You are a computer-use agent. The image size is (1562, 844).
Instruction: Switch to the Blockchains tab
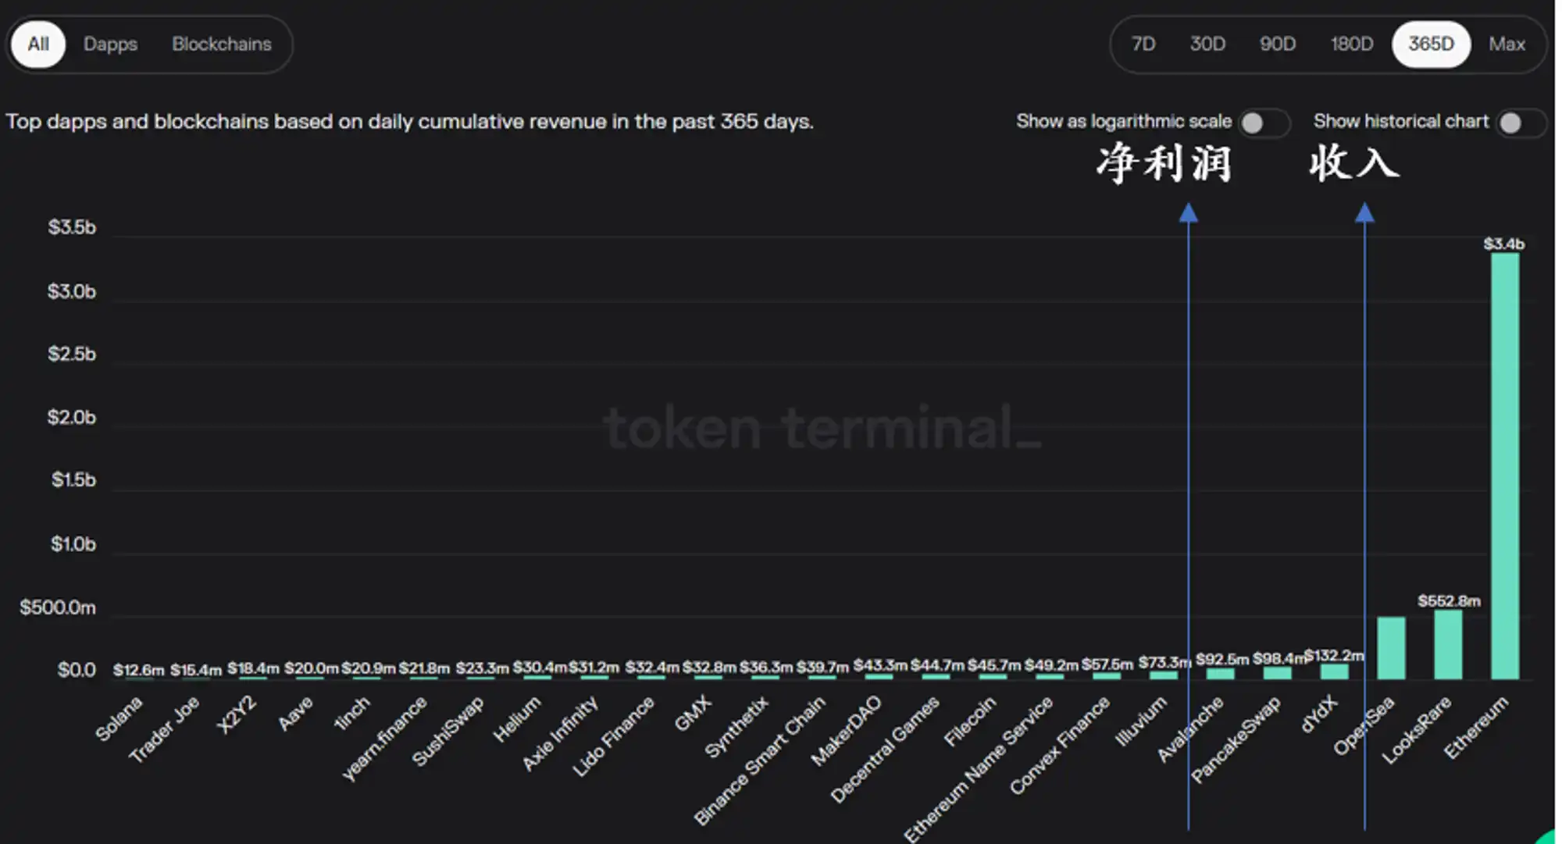[222, 45]
